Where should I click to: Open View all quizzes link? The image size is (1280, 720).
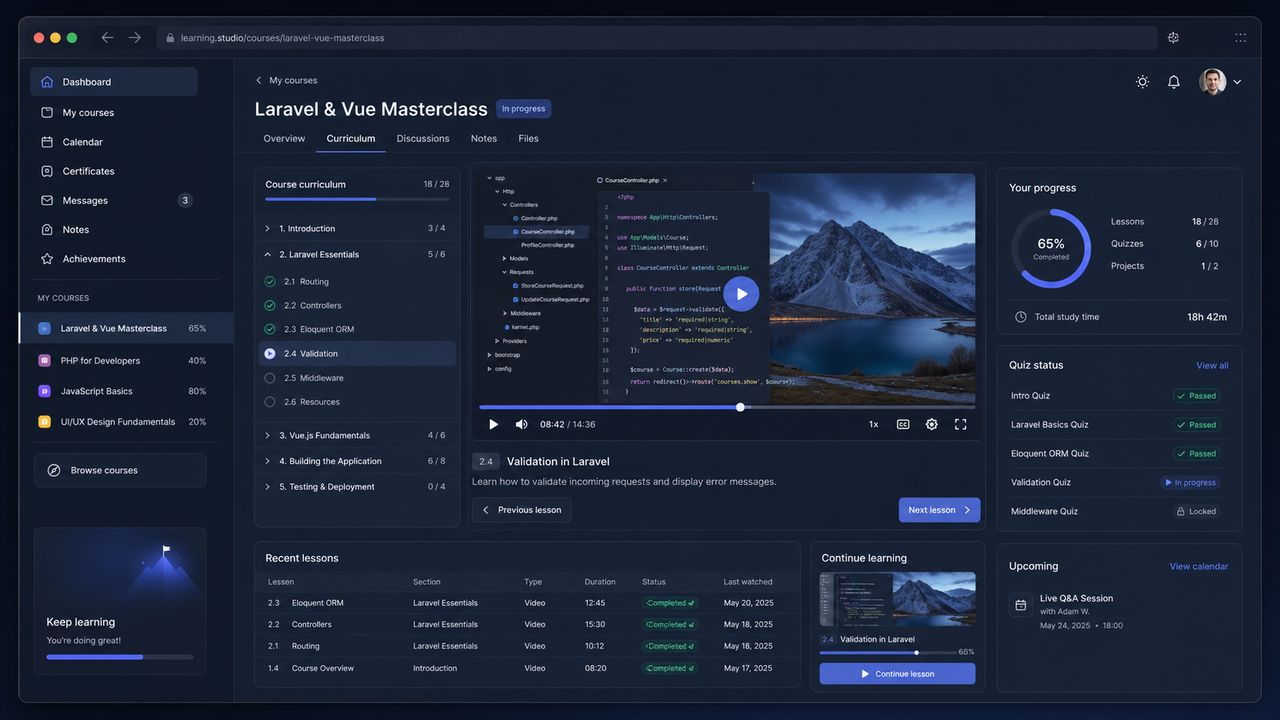(1213, 366)
